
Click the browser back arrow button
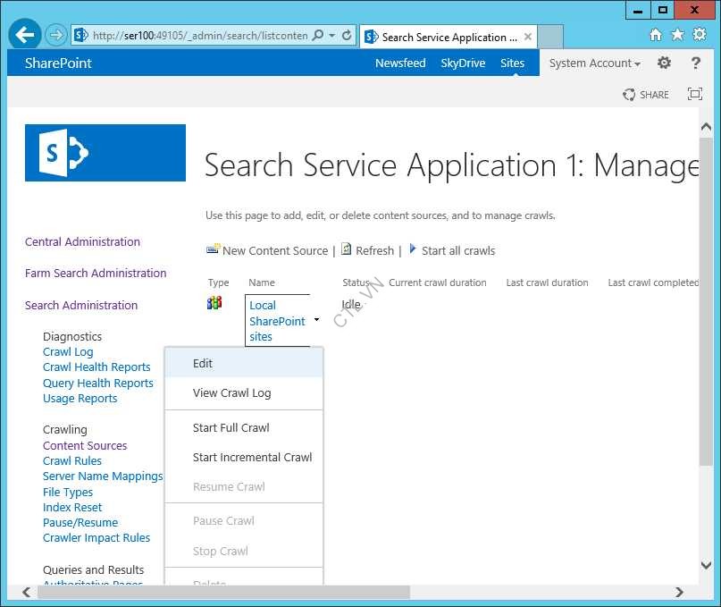(x=25, y=36)
